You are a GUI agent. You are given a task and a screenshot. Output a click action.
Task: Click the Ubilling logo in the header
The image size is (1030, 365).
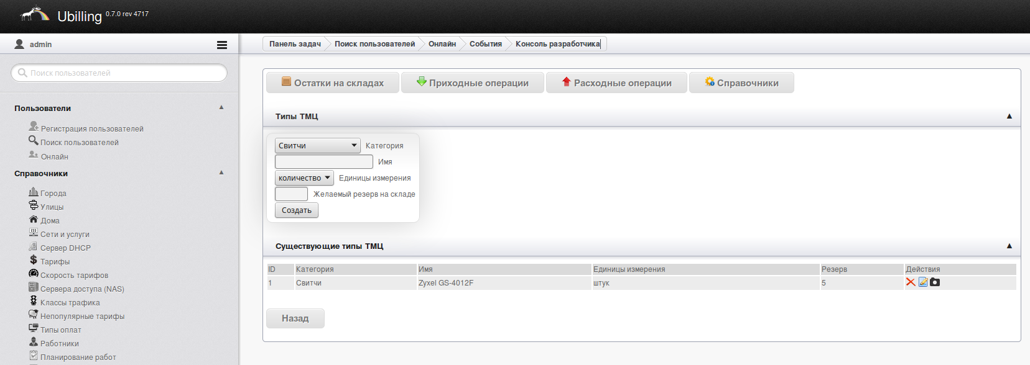pyautogui.click(x=35, y=15)
